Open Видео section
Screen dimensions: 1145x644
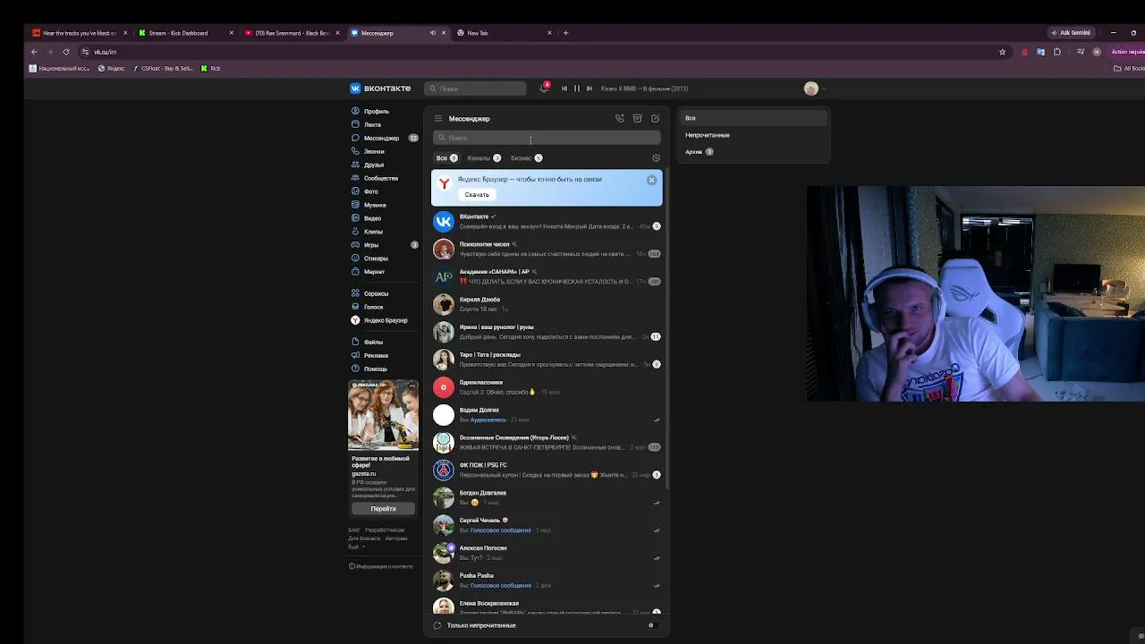[372, 218]
